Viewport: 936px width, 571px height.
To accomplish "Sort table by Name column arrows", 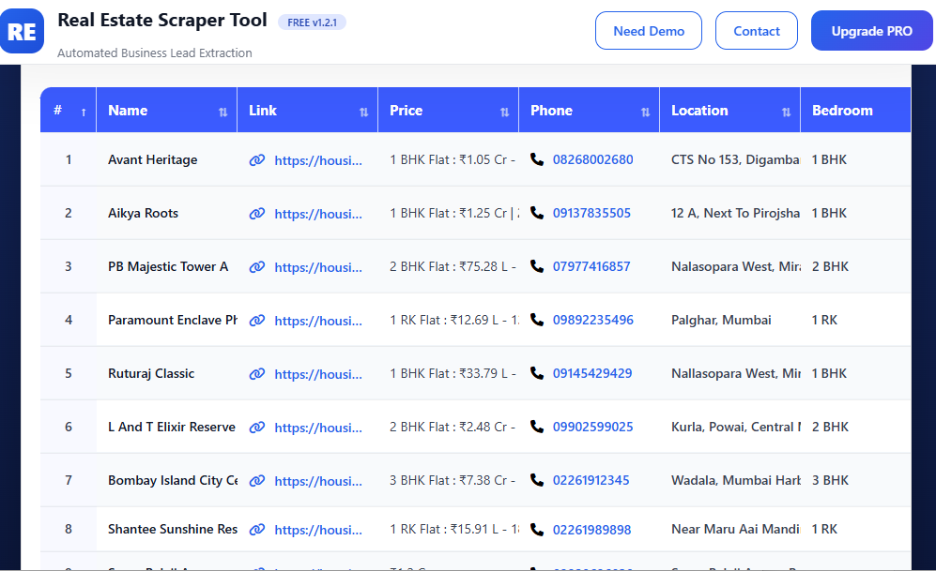I will coord(222,112).
